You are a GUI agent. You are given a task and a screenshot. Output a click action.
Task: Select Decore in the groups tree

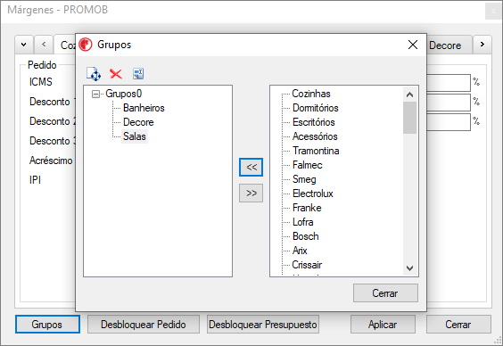point(138,122)
